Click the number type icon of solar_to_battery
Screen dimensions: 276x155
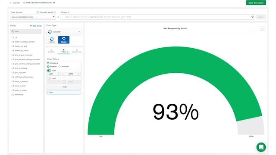click(13, 81)
